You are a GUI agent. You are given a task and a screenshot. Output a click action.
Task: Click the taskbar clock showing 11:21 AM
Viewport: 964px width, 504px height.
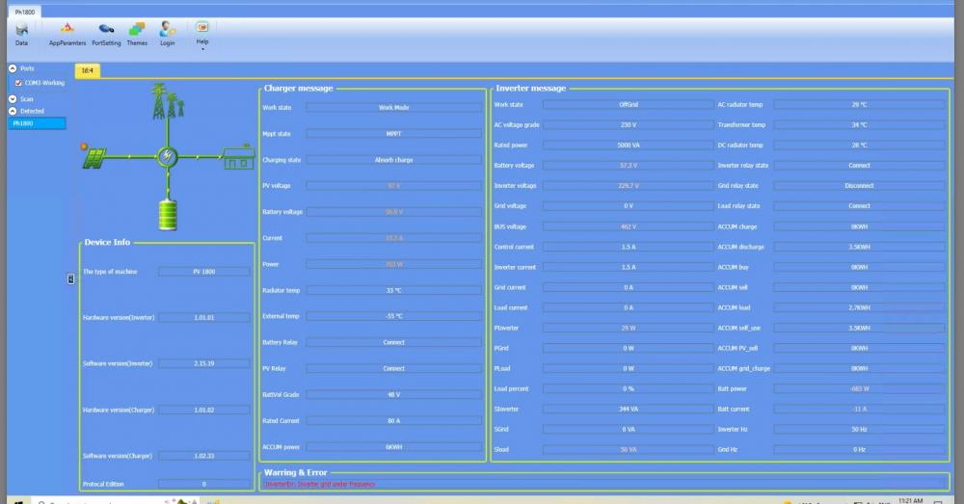(911, 501)
